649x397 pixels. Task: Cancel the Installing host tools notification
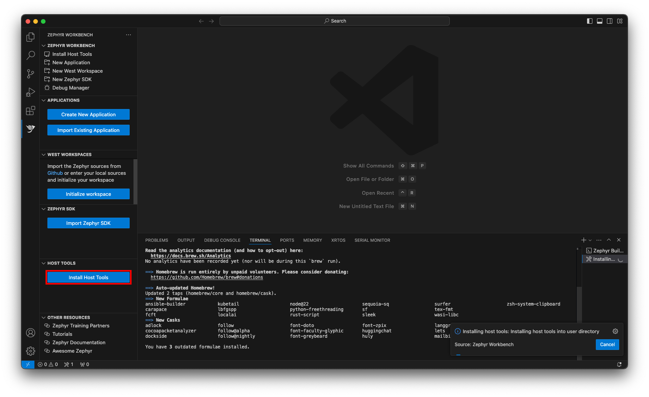coord(607,345)
